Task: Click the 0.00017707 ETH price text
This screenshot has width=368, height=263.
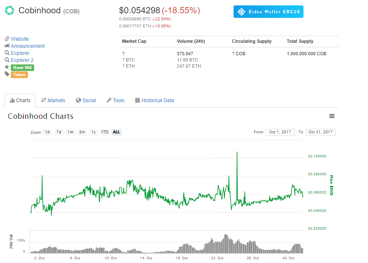Action: click(x=135, y=26)
